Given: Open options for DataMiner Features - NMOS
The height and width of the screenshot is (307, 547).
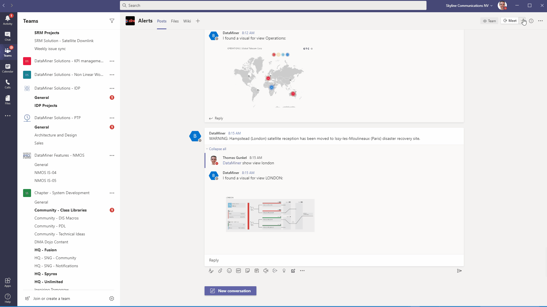Looking at the screenshot, I should tap(112, 155).
